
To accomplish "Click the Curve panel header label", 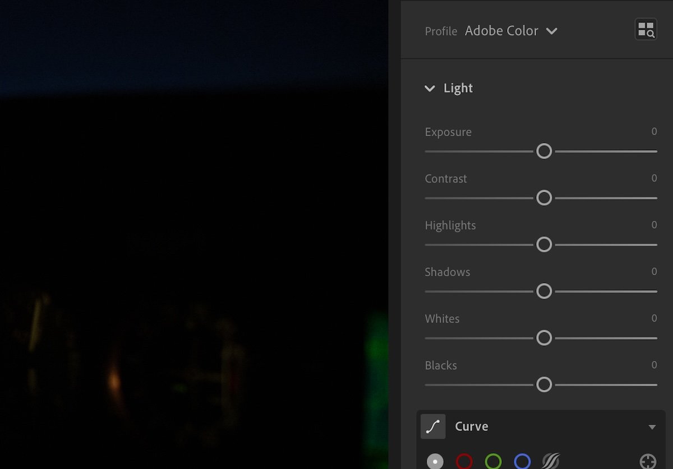I will (x=471, y=426).
